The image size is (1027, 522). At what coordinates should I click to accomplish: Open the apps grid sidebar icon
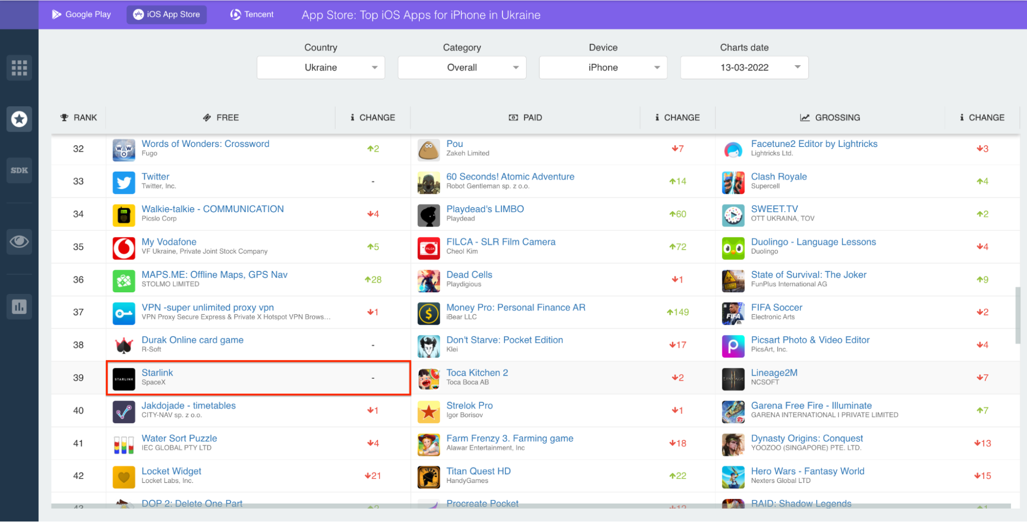click(x=19, y=68)
